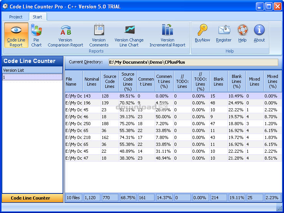Screen dimensions: 284x213
Task: Select version 1 in Version List
Action: pyautogui.click(x=32, y=77)
